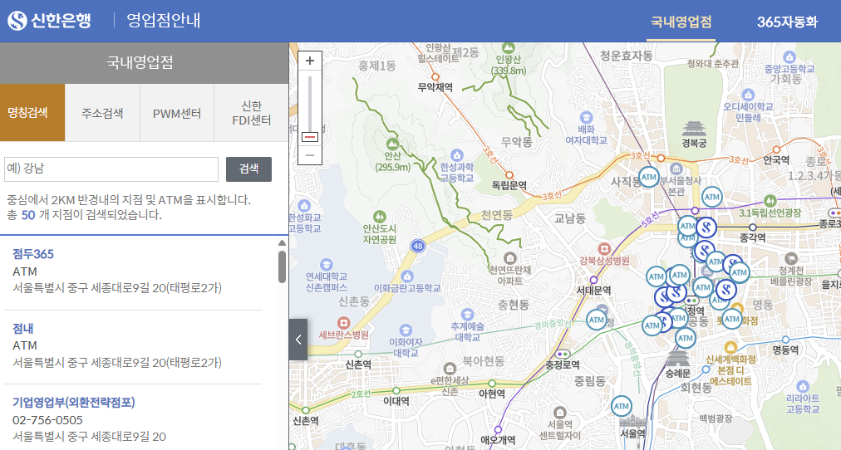Click the e편한세상 신촌 apartment icon
The image size is (841, 450).
click(x=450, y=369)
